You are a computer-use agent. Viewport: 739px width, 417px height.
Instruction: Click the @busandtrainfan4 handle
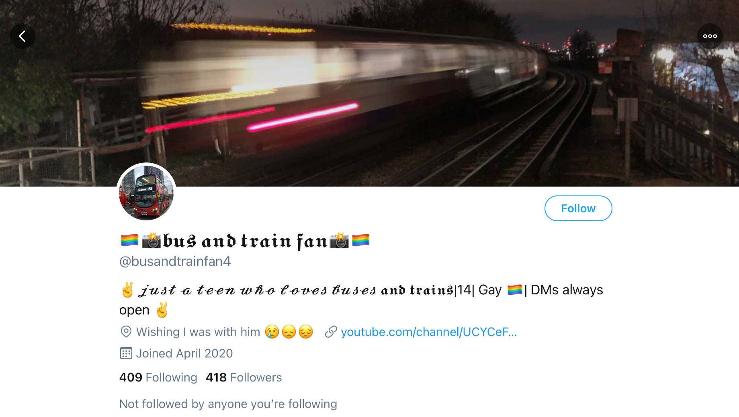coord(175,261)
